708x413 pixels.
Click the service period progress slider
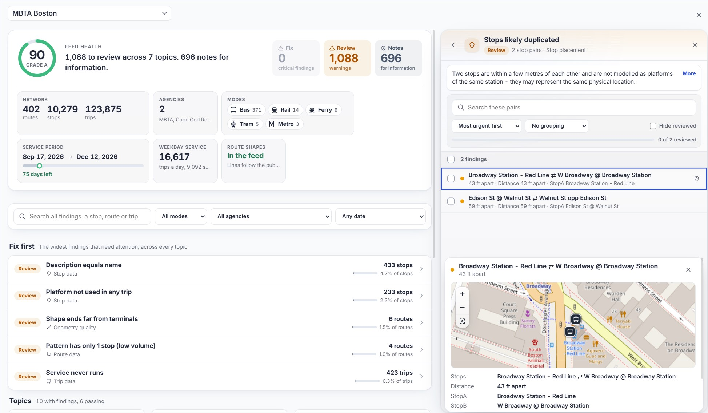click(83, 166)
